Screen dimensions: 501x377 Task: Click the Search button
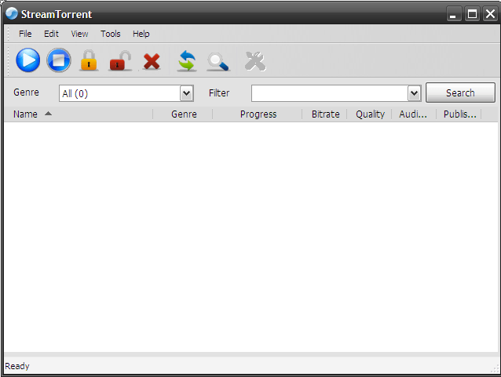click(460, 92)
